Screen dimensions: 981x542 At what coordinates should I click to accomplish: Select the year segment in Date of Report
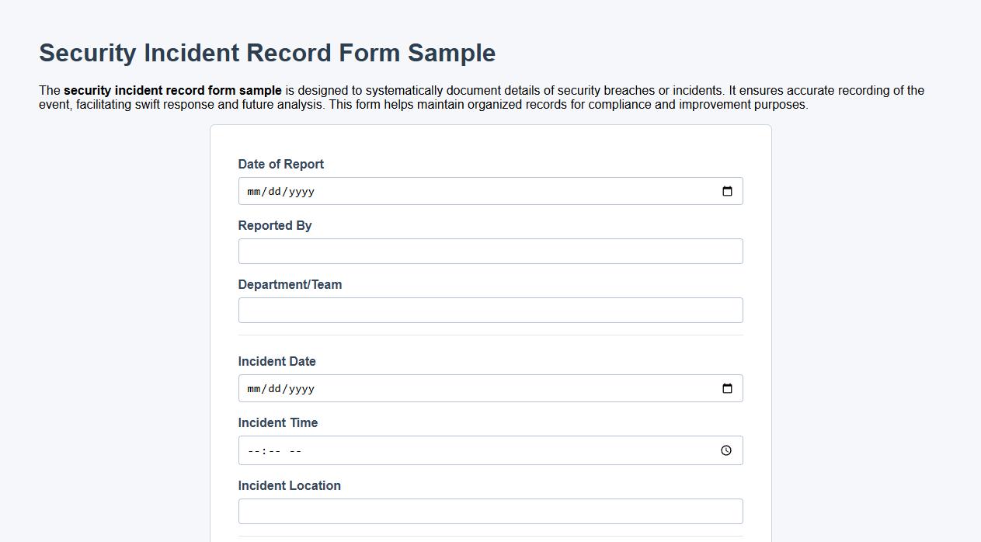pyautogui.click(x=303, y=190)
